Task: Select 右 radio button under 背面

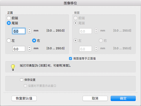Action: pyautogui.click(x=101, y=40)
